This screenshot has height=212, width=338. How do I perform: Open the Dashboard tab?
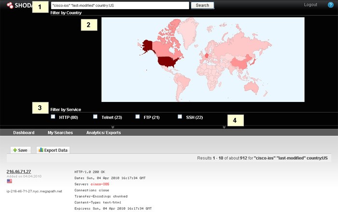[x=24, y=133]
